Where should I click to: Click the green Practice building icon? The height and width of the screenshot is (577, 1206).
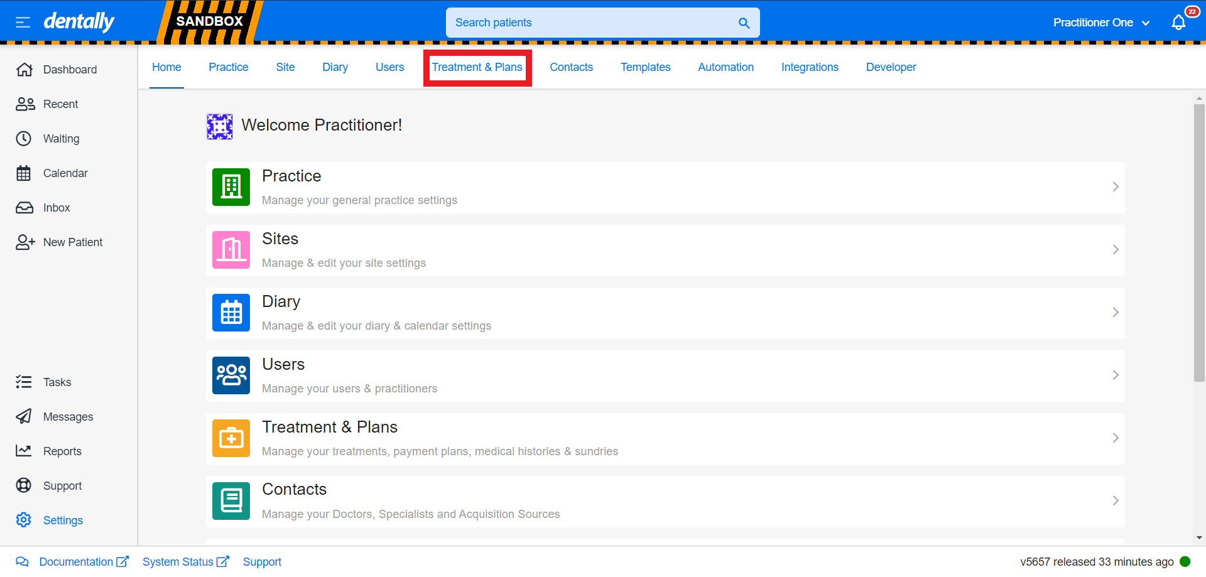(231, 187)
